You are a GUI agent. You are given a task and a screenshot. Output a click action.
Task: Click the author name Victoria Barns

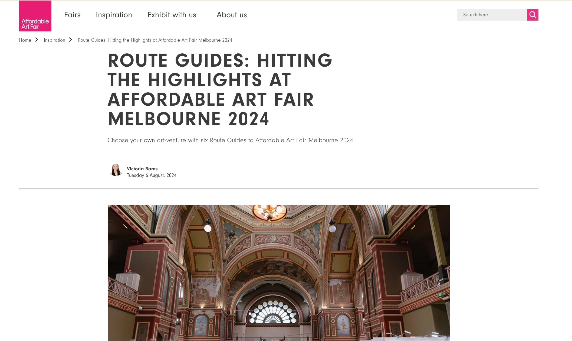click(x=142, y=169)
